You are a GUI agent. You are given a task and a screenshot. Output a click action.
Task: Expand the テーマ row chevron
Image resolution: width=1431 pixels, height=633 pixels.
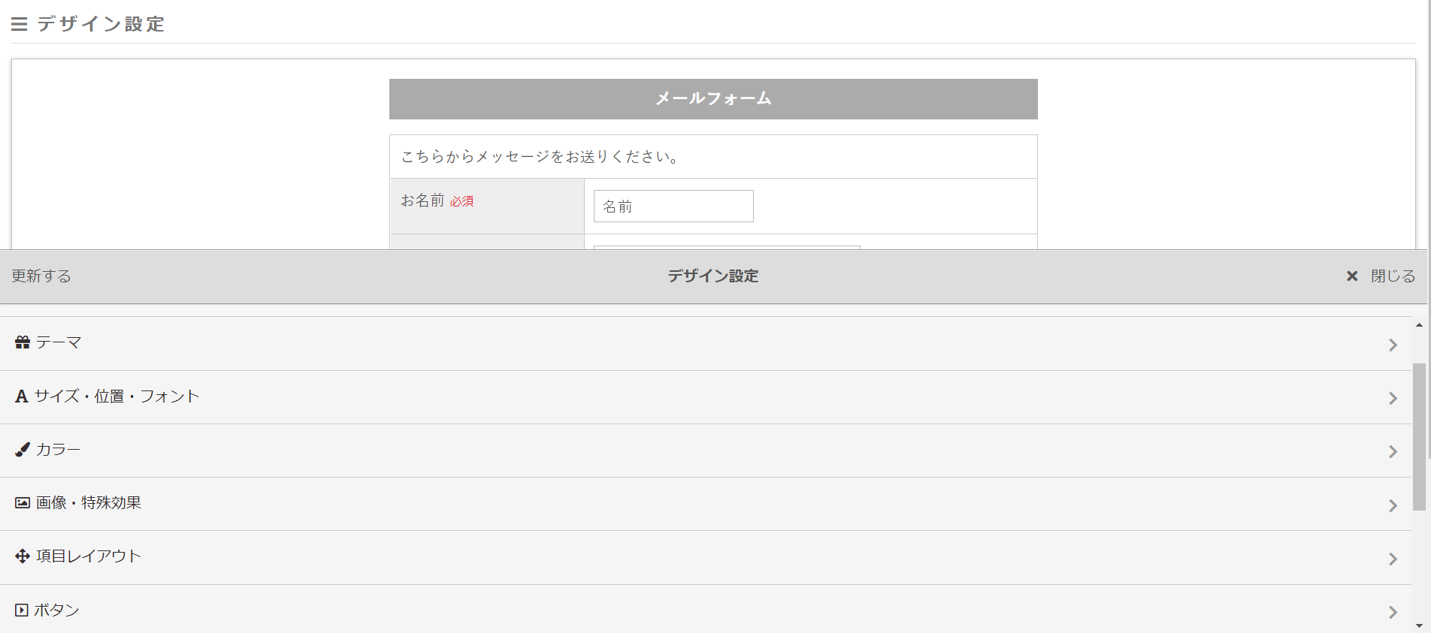(x=1393, y=345)
